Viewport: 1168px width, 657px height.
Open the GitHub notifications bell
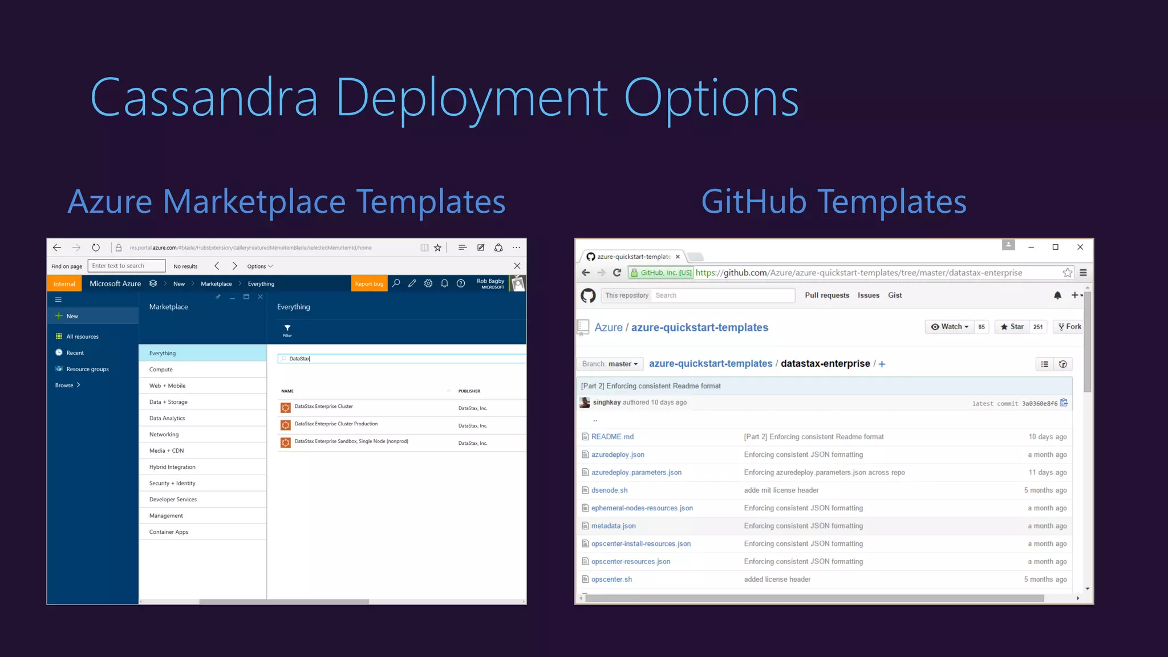[1057, 295]
